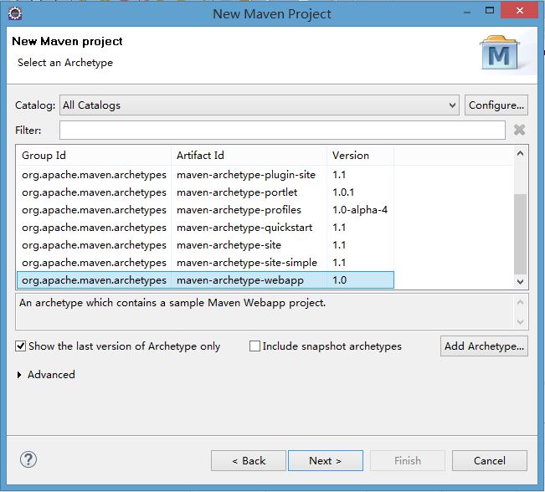Toggle Show the last version of Archetype only
Viewport: 545px width, 492px height.
tap(21, 346)
